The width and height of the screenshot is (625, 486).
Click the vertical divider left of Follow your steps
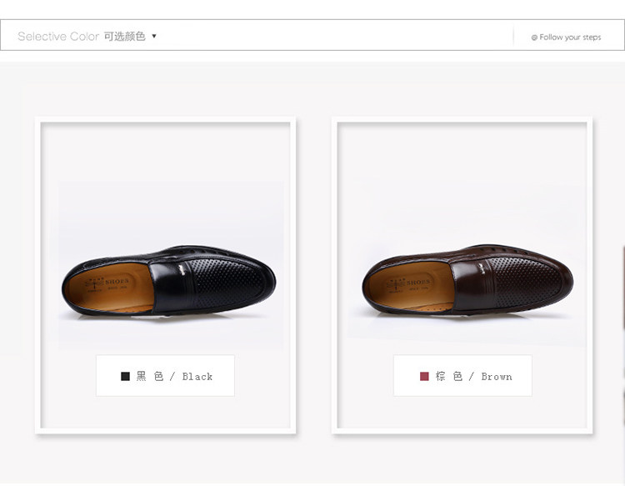(x=513, y=37)
